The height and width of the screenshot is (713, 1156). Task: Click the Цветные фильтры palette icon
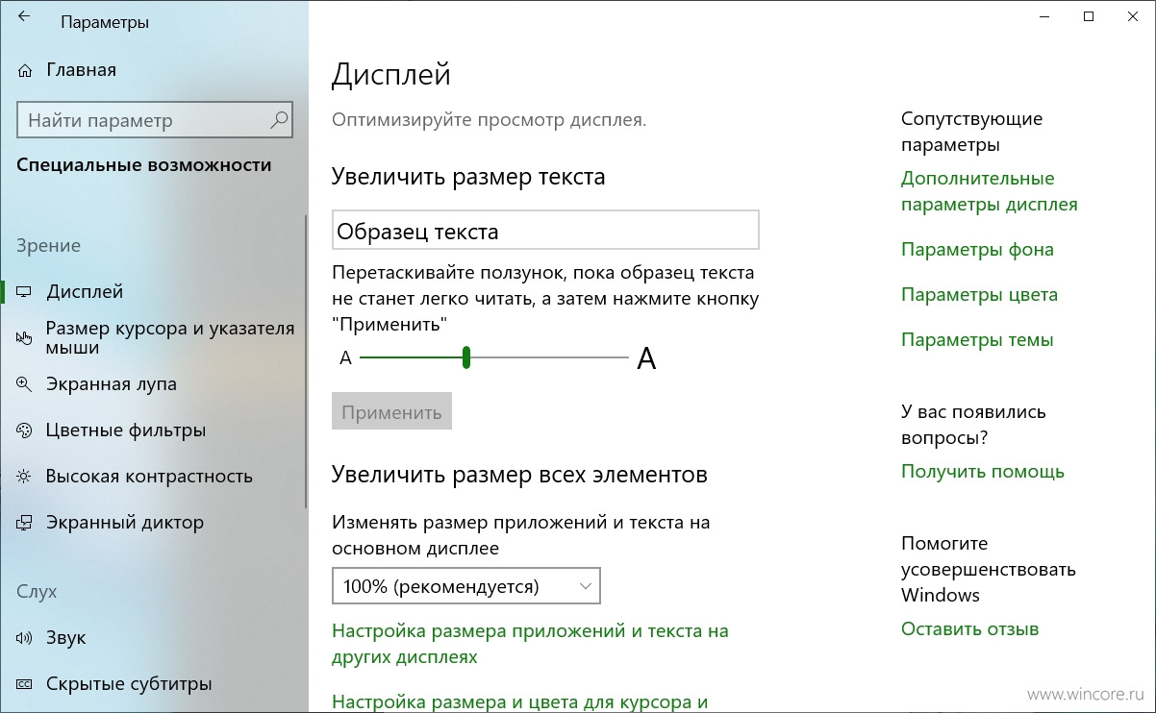click(x=25, y=430)
